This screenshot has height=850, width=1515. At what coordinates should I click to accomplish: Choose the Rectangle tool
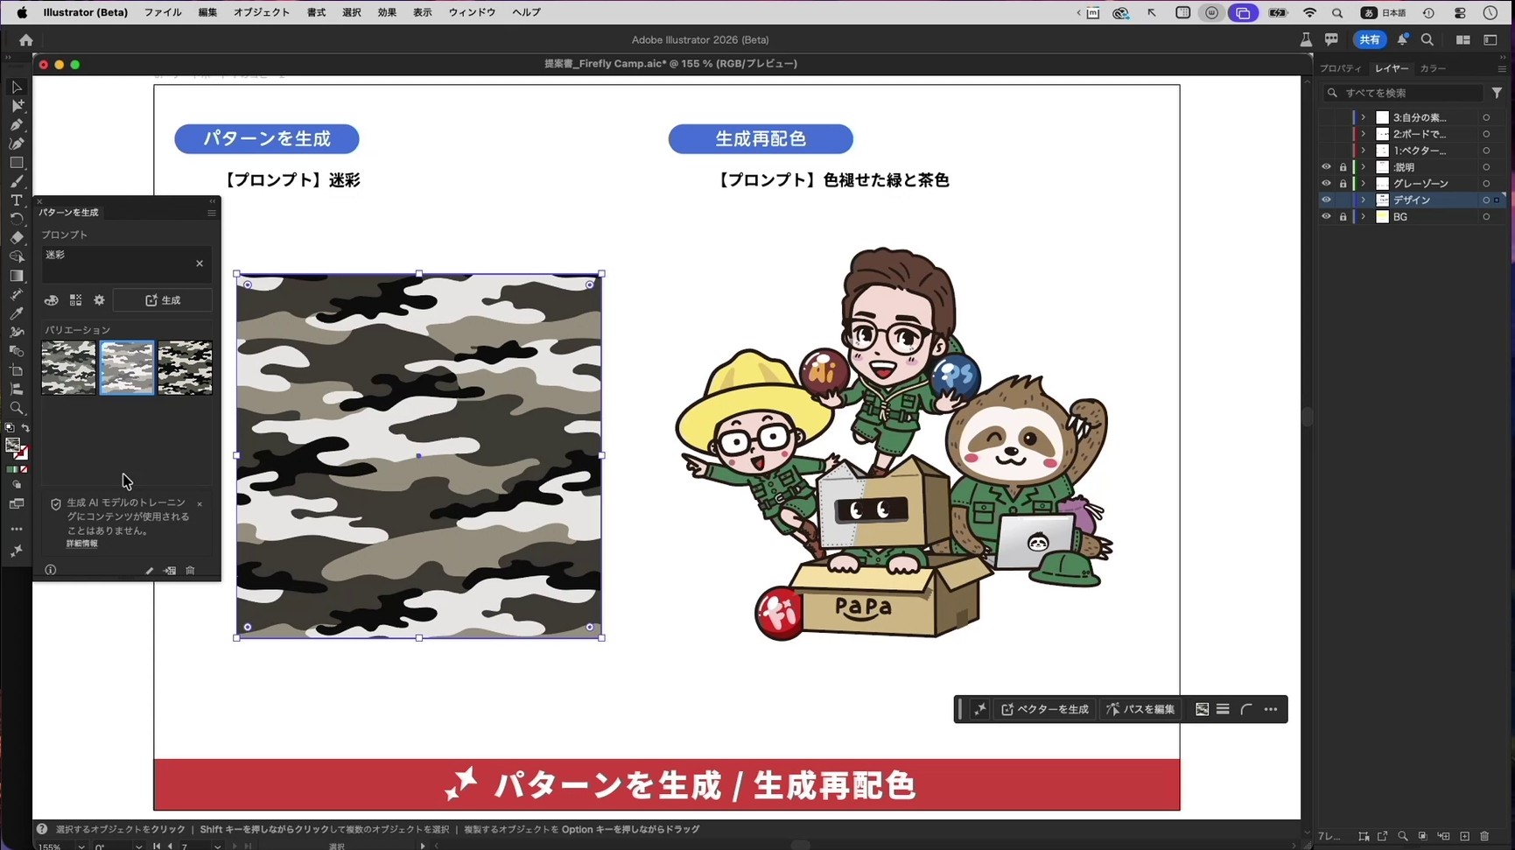[x=16, y=161]
